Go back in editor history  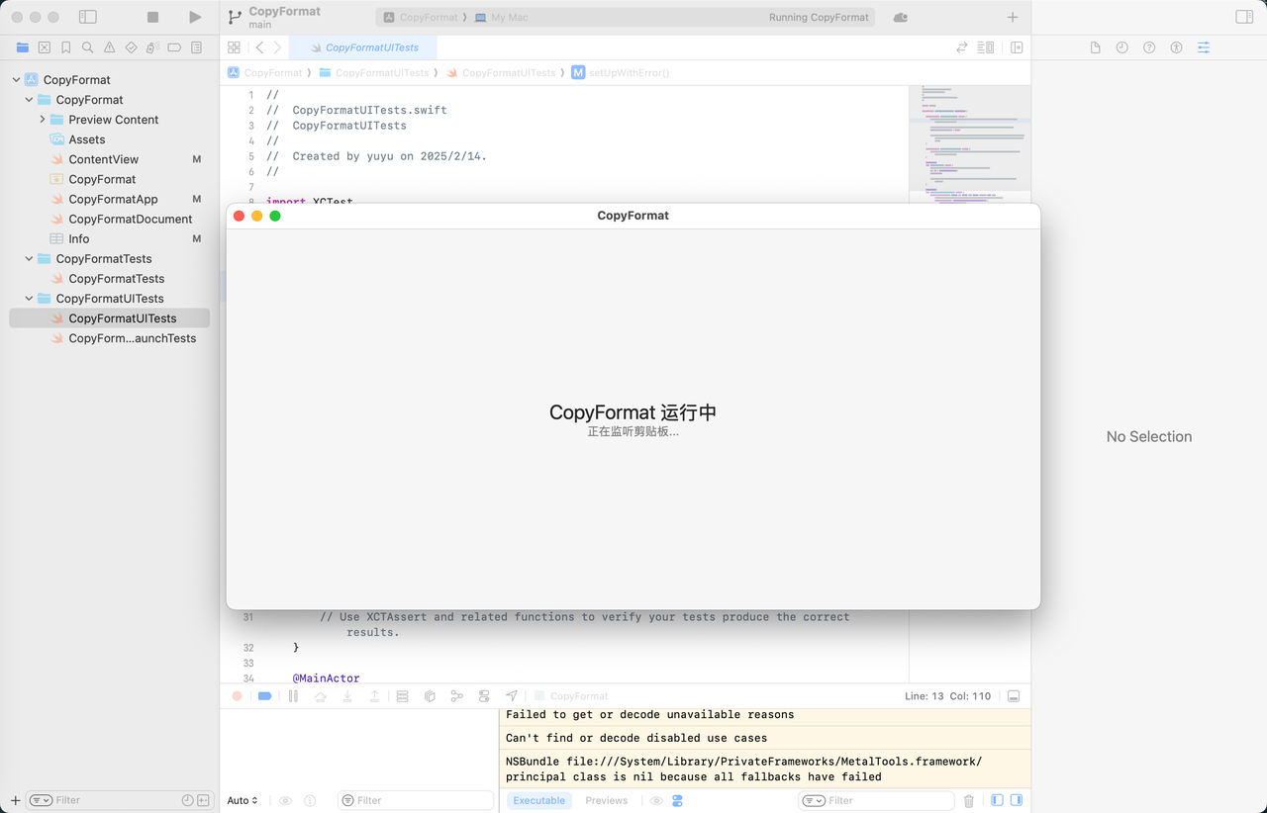pos(259,47)
